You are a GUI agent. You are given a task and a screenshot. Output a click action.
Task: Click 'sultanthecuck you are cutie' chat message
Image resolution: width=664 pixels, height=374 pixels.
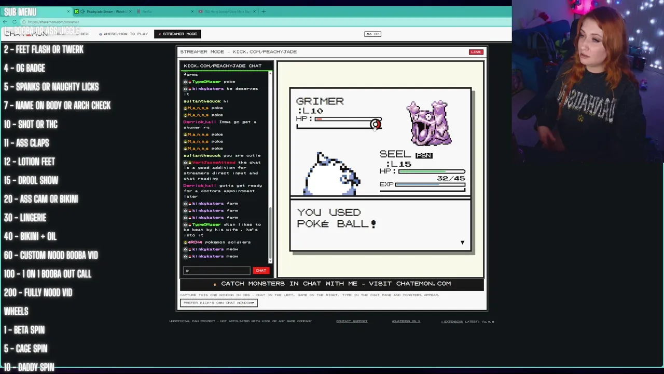[x=222, y=155]
